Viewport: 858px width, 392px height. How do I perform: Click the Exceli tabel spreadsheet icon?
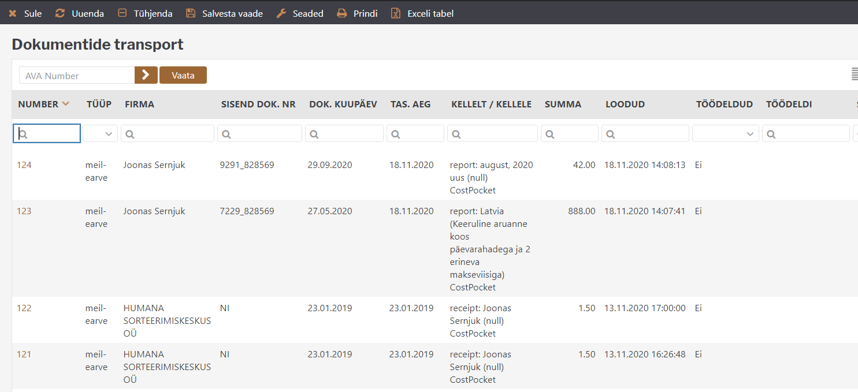(396, 13)
